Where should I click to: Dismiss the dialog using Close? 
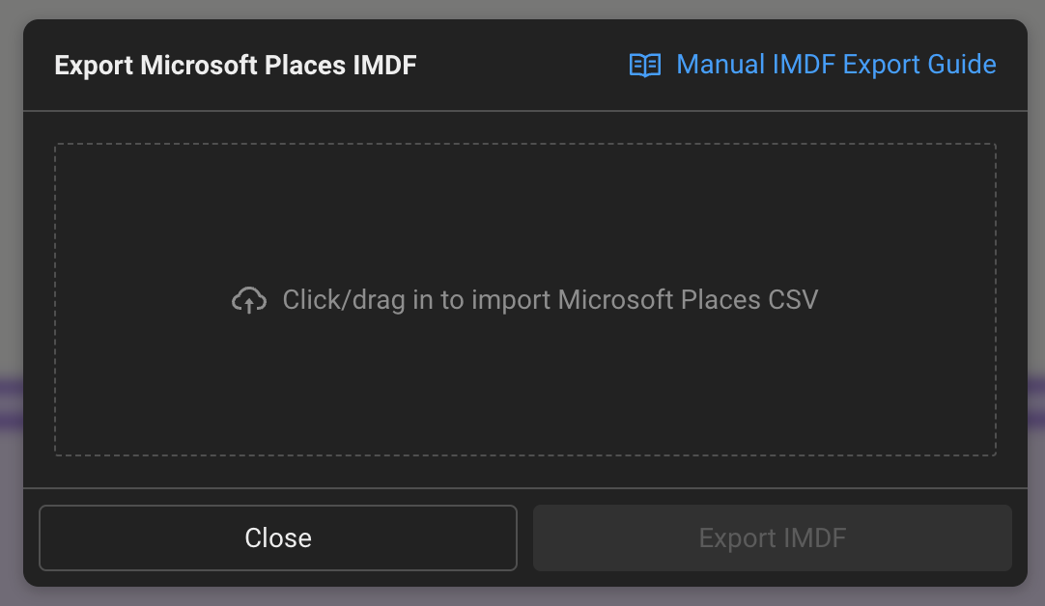278,537
